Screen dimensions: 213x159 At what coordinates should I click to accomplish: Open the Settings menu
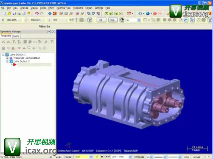tap(99, 8)
